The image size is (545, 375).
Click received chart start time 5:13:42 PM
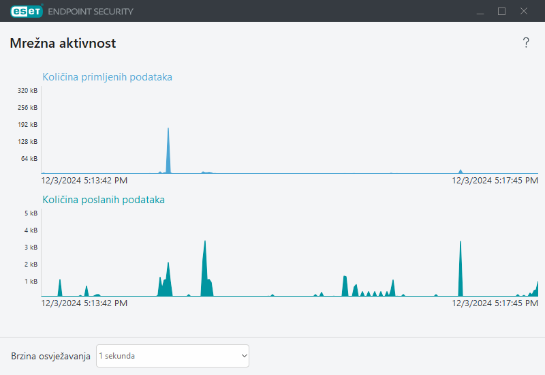(x=84, y=181)
